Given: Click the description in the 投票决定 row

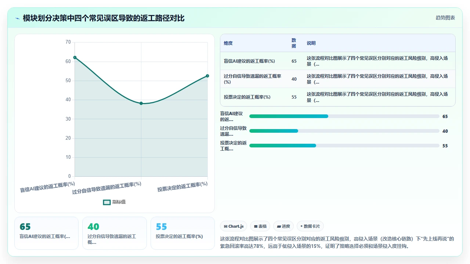Looking at the screenshot, I should pyautogui.click(x=377, y=97).
